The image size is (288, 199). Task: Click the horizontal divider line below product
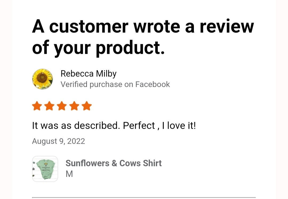coord(144,198)
